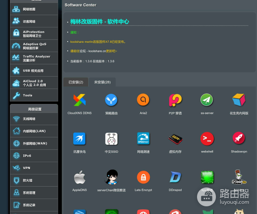Viewport: 257px width, 214px height.
Task: Open 无线网络 wireless settings
Action: (34, 119)
